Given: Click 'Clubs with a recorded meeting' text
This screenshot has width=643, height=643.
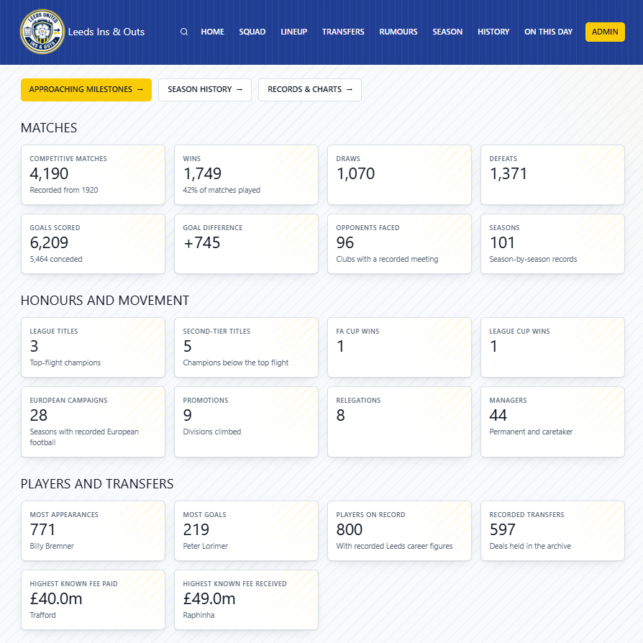Looking at the screenshot, I should tap(387, 259).
